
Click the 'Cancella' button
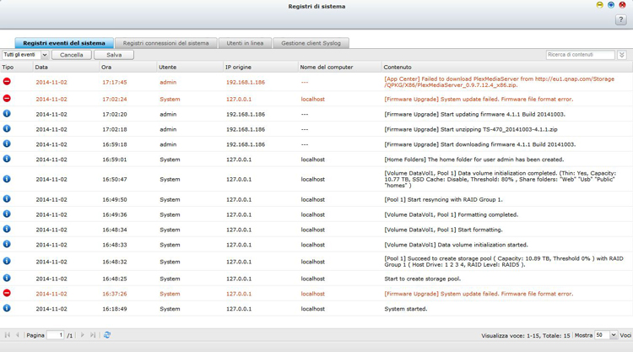click(72, 55)
